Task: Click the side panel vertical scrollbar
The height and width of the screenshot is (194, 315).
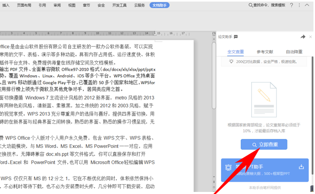Action: [x=312, y=116]
